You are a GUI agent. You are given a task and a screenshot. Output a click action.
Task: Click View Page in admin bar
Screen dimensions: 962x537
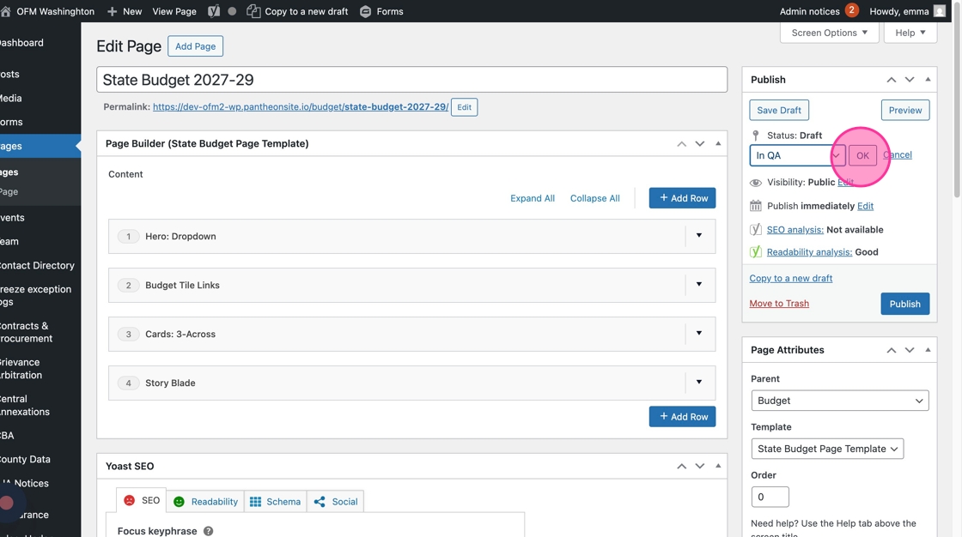click(x=174, y=11)
